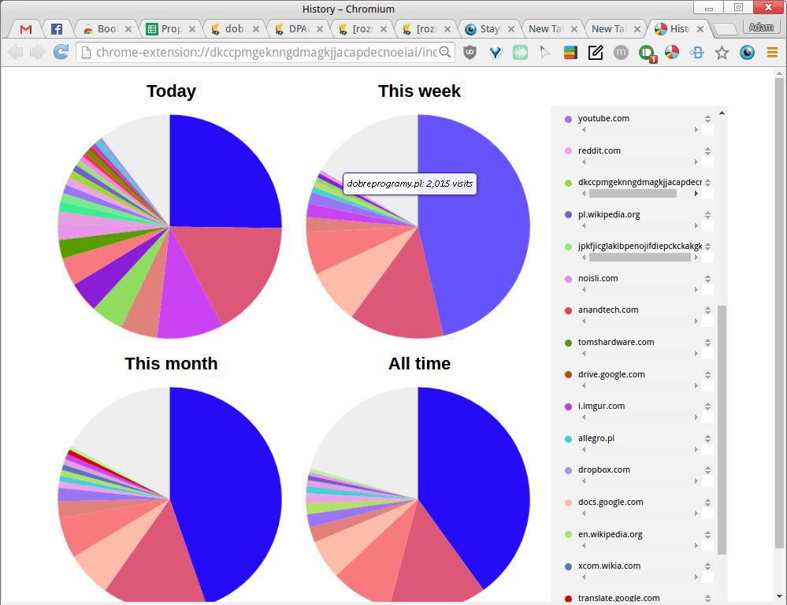Click the 'All time' chart heading

(419, 363)
